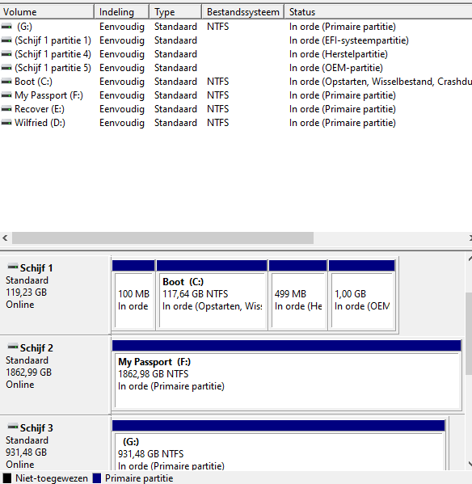This screenshot has width=472, height=484.
Task: Click the drive icon next to (G:) volume
Action: tap(6, 27)
